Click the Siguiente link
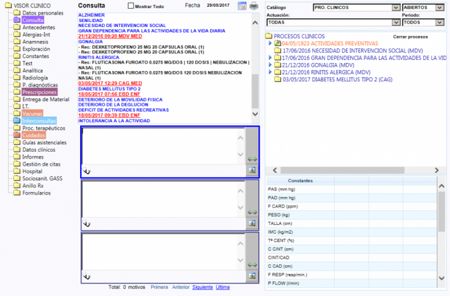This screenshot has height=296, width=450. pos(202,287)
